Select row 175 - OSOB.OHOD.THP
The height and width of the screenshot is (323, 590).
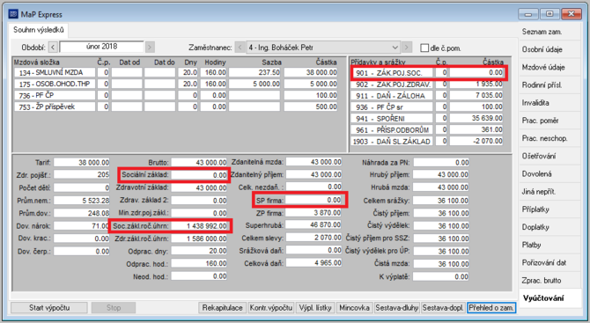point(176,84)
